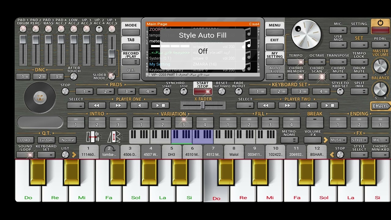Skip Player Two to start
This screenshot has width=391, height=220.
[x=309, y=105]
